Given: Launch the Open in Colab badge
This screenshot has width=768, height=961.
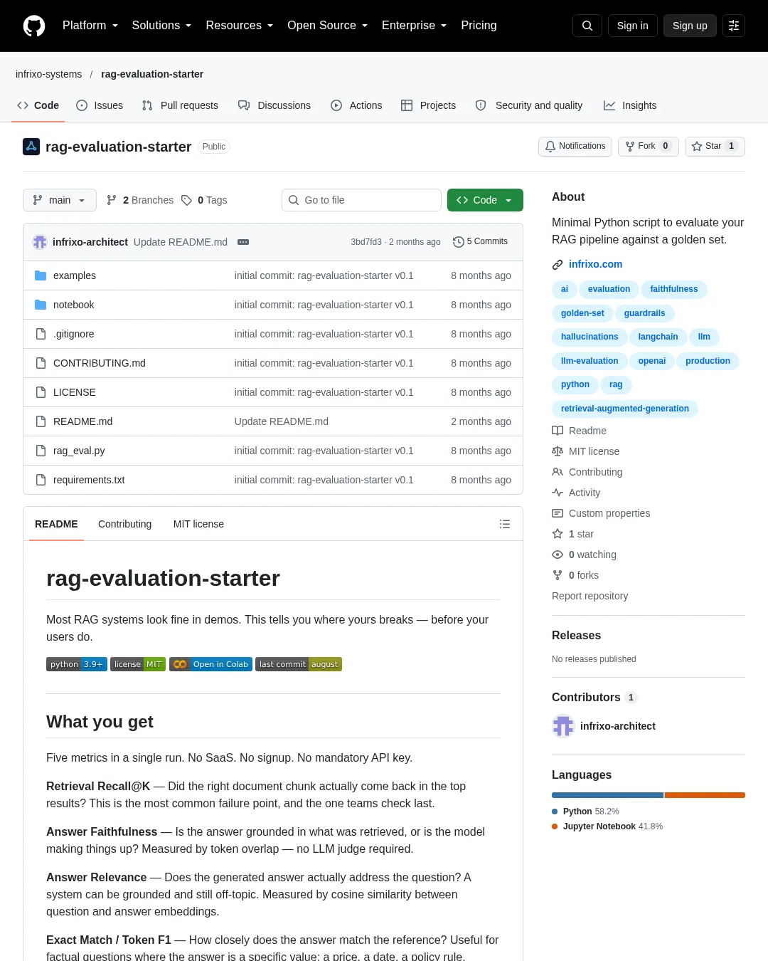Looking at the screenshot, I should pos(210,664).
